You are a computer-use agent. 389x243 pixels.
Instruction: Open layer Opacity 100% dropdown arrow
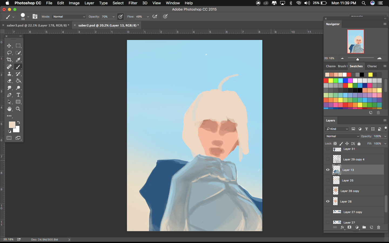[x=385, y=136]
